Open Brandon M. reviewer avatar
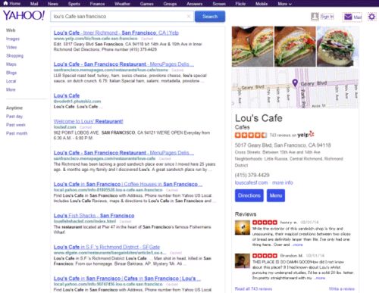This screenshot has width=379, height=293. coord(243,260)
